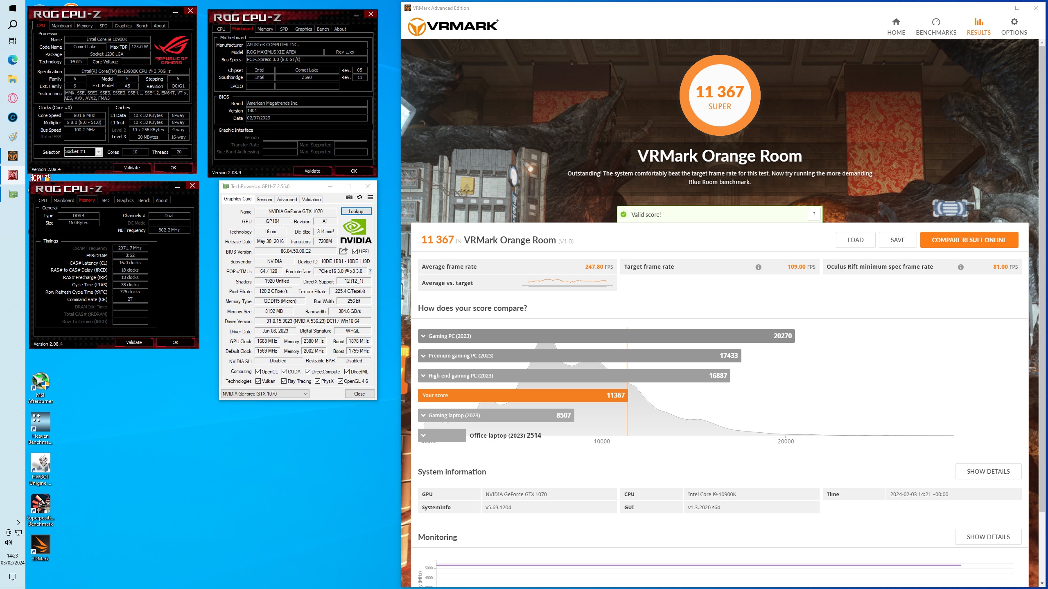Screen dimensions: 1048x589
Task: Switch to the Advanced tab in GPU-Z
Action: tap(287, 200)
